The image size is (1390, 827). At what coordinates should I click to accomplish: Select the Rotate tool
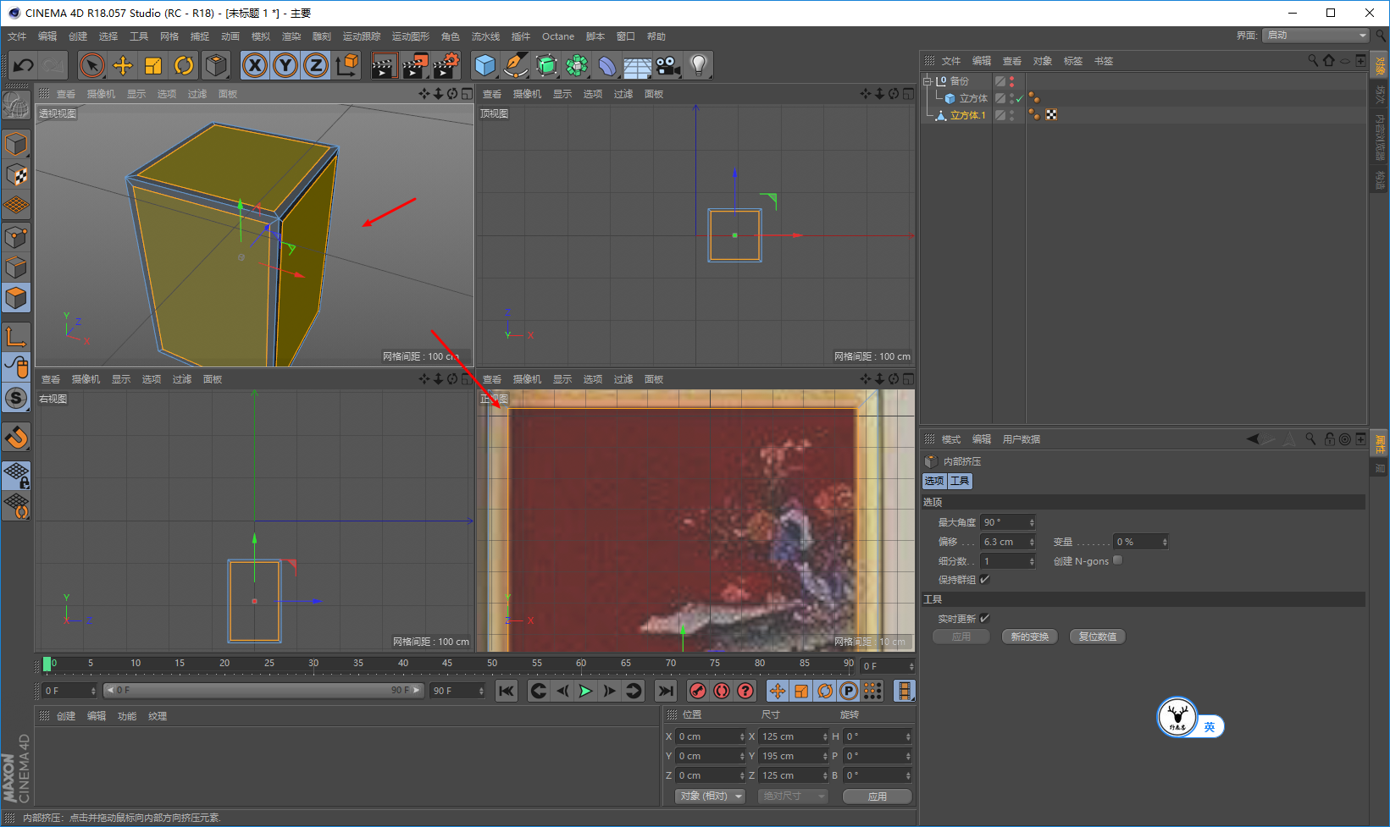[x=184, y=65]
